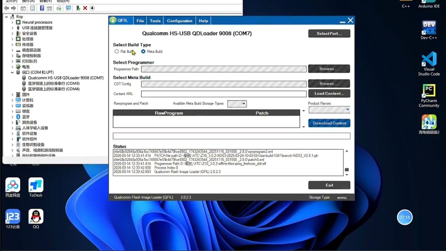Click the circled down-arrow disable device icon

[x=92, y=8]
